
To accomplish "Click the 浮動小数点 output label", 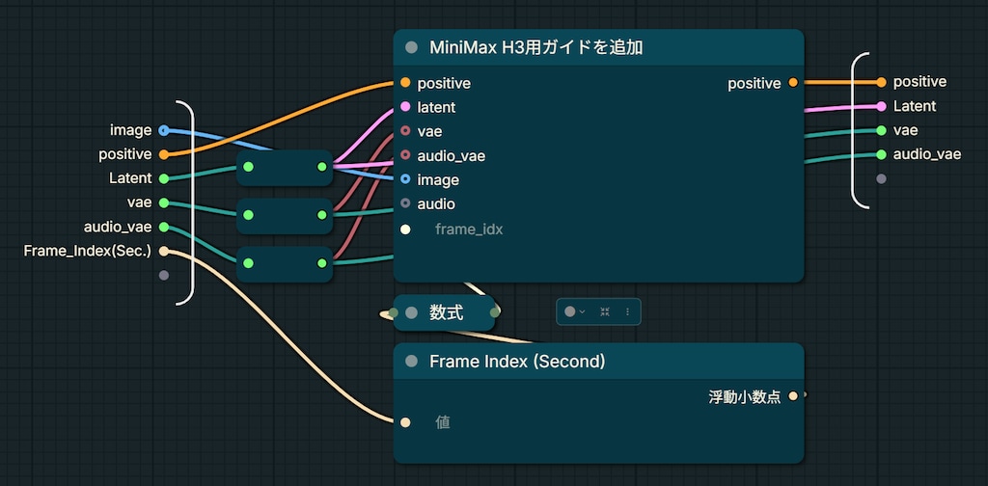I will [745, 396].
